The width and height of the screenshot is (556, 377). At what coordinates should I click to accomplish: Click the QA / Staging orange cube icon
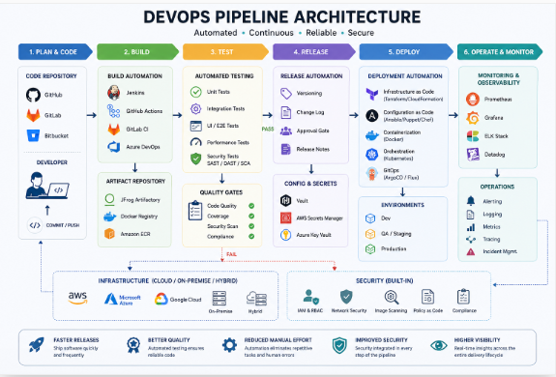coord(370,234)
